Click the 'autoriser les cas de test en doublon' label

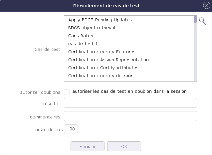(x=129, y=91)
